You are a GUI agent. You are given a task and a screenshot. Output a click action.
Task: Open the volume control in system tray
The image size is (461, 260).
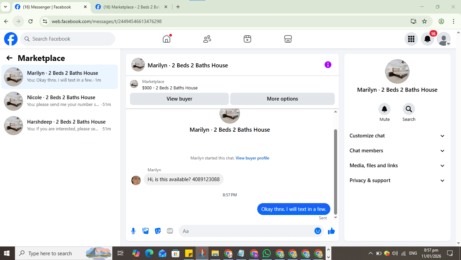point(395,253)
